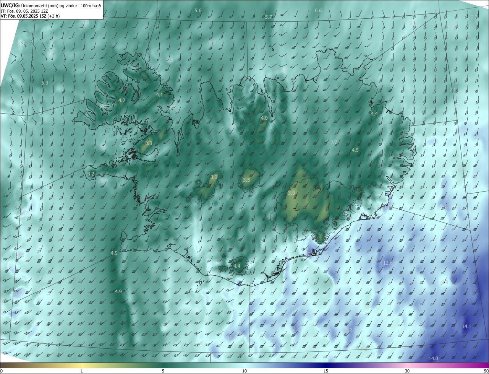Click the 6.6 value label
Image resolution: width=489 pixels, height=374 pixels.
click(318, 11)
